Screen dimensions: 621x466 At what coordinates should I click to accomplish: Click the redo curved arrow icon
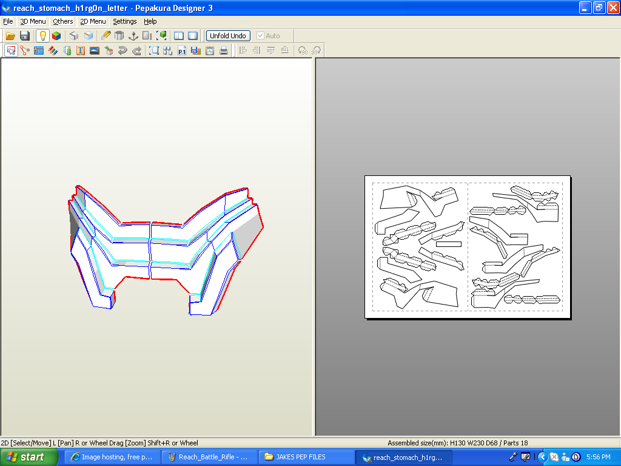(136, 51)
